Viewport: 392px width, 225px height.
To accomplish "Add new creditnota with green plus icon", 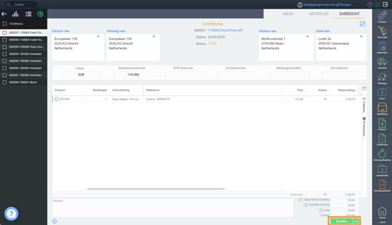I will coord(40,14).
